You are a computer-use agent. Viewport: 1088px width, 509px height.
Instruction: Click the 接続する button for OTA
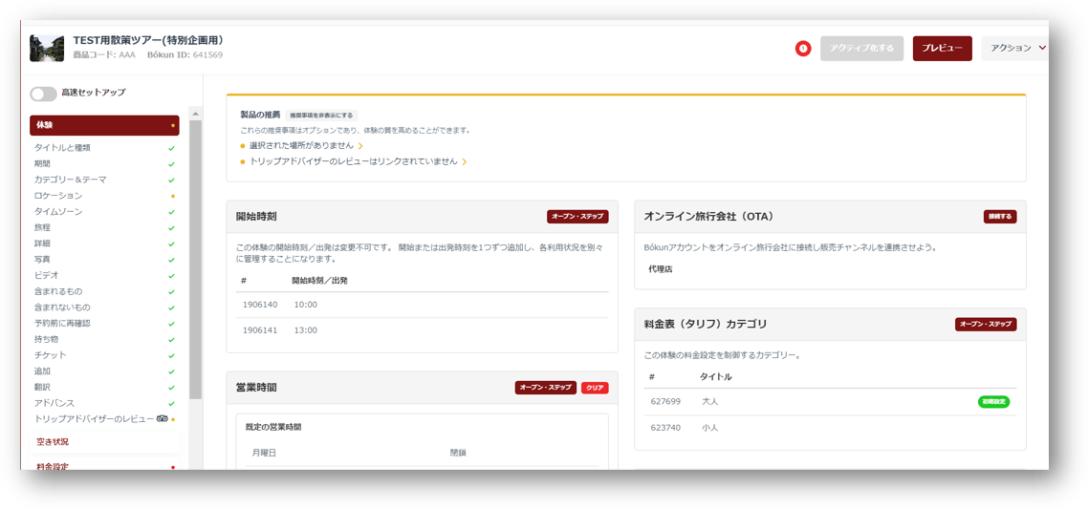tap(999, 217)
